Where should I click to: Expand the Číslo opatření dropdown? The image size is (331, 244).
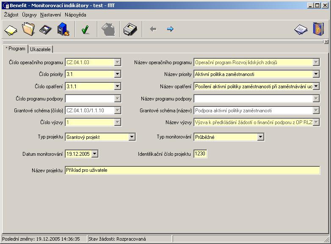(117, 86)
